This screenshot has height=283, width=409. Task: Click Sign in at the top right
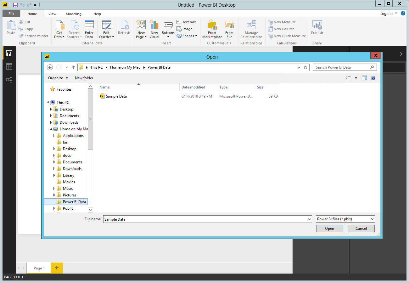click(387, 14)
